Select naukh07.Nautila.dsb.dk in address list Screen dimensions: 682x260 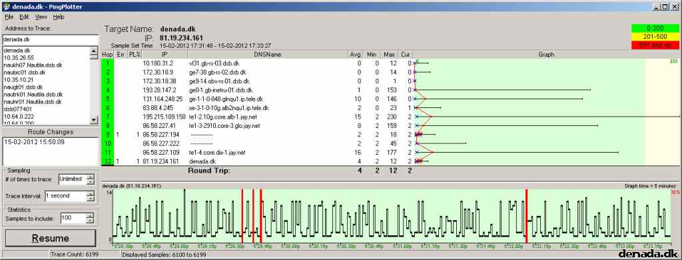pos(33,65)
